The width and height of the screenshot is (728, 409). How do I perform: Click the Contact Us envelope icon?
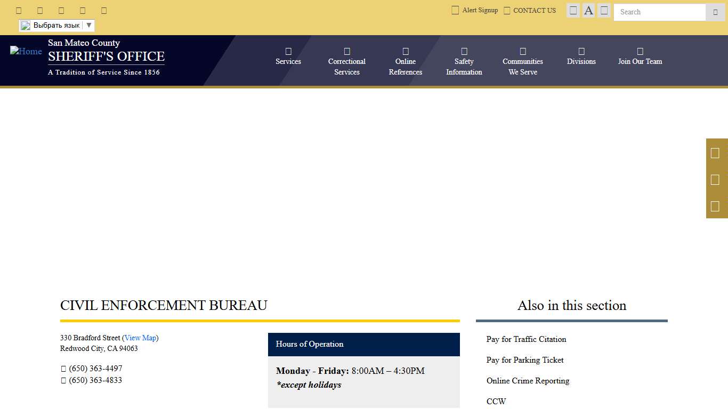point(506,10)
